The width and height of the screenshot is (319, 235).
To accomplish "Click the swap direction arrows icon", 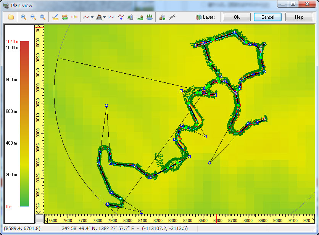I will tap(65, 17).
